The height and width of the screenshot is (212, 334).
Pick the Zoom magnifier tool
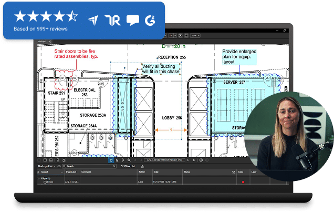tap(129, 160)
